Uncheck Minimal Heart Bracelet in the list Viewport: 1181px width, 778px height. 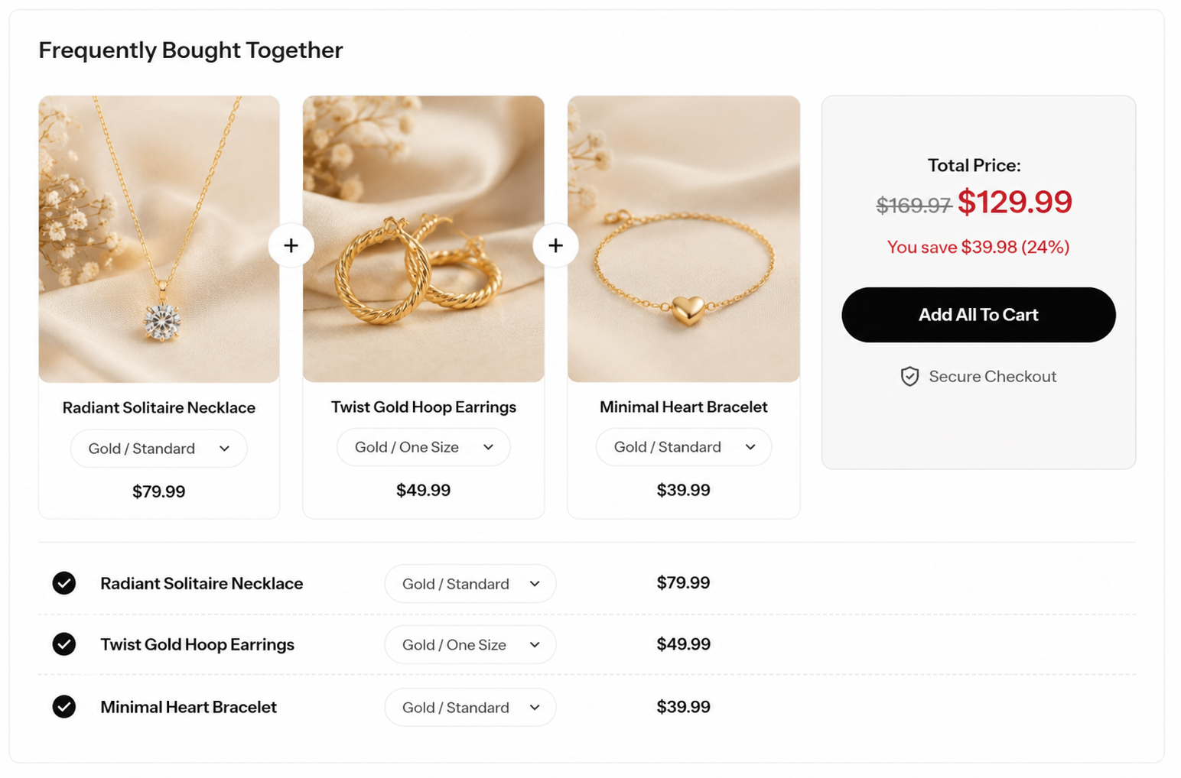tap(64, 707)
